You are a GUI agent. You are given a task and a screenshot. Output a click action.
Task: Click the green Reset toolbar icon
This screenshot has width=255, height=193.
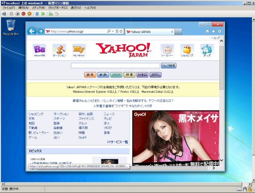tap(43, 14)
